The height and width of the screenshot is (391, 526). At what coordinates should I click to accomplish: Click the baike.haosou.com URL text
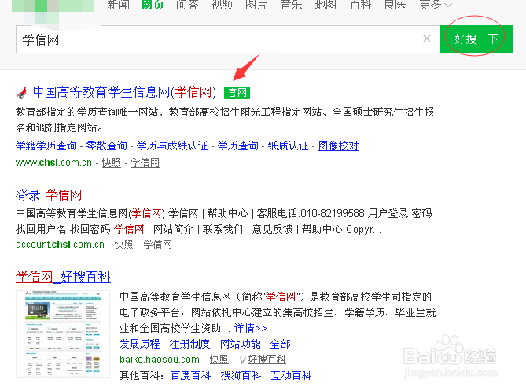(160, 360)
